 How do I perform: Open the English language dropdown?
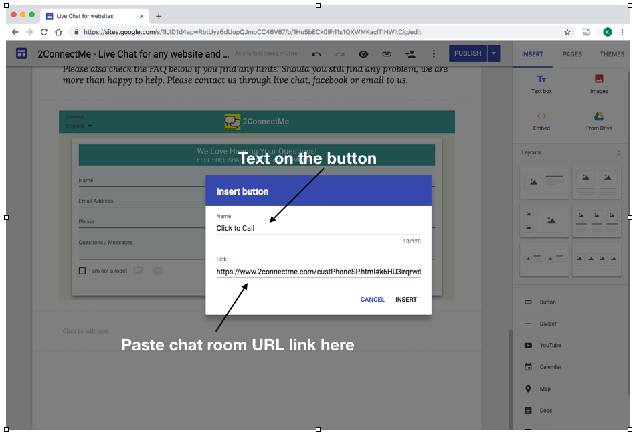(x=80, y=126)
